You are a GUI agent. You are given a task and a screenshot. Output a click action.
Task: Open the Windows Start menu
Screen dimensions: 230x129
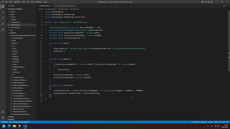[4, 126]
